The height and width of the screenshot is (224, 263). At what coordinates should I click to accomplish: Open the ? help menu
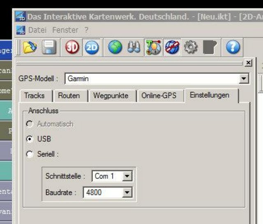coord(86,30)
